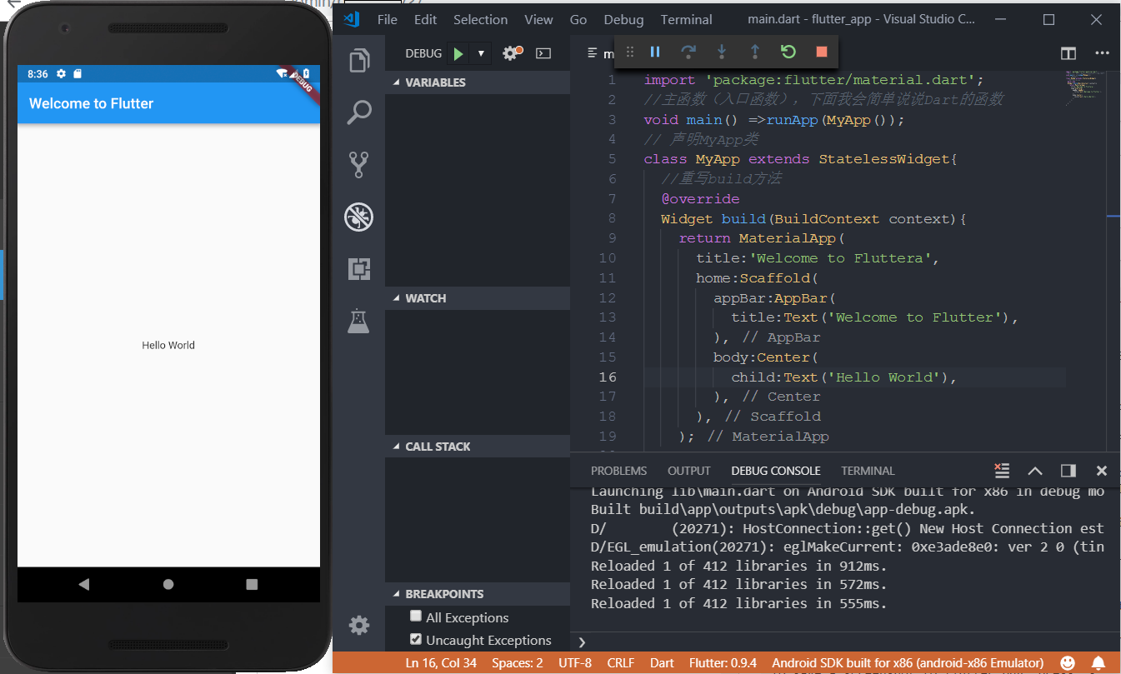The width and height of the screenshot is (1121, 674).
Task: Open the debug configuration dropdown
Action: (x=481, y=53)
